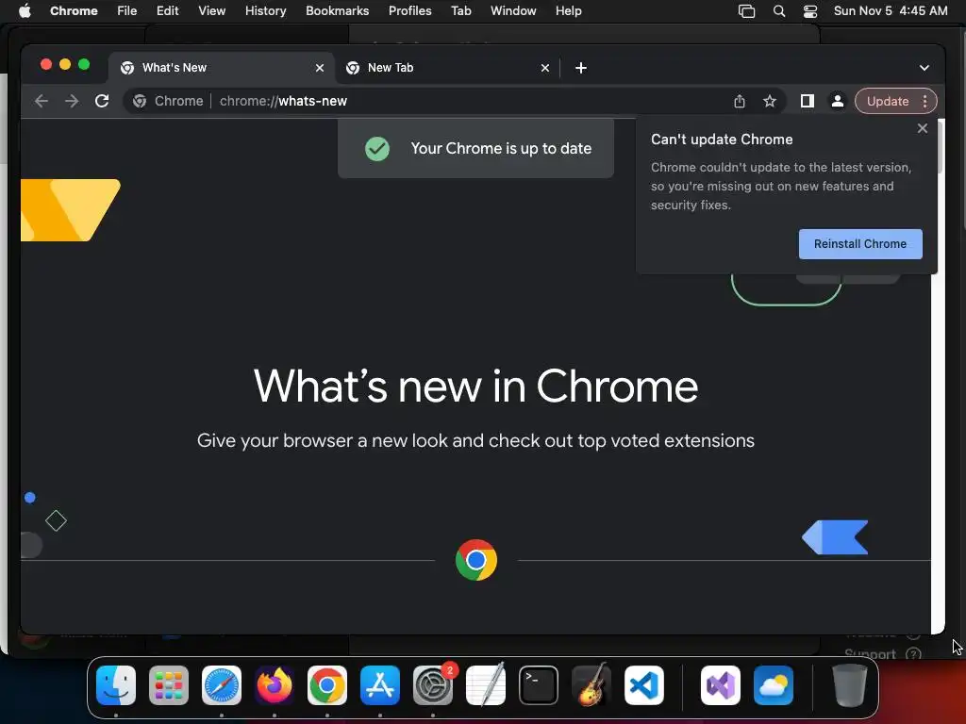Open a new tab with plus button
Viewport: 966px width, 724px height.
click(581, 68)
